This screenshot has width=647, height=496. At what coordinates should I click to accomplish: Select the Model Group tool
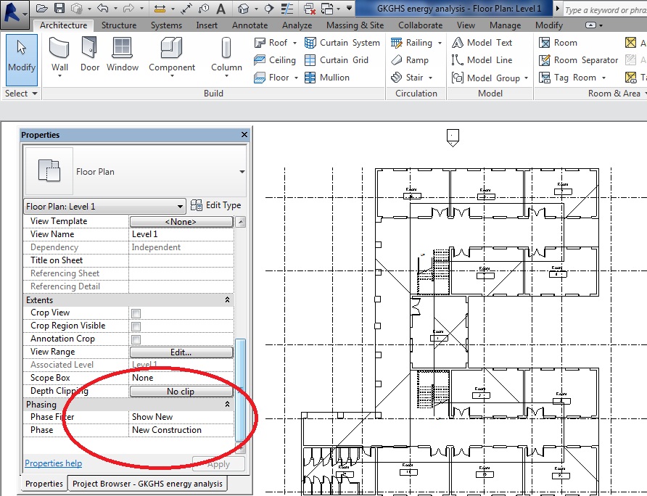tap(486, 78)
